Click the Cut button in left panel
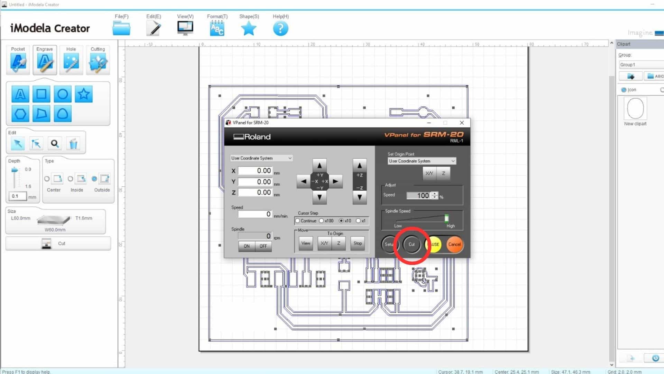664x374 pixels. point(58,243)
